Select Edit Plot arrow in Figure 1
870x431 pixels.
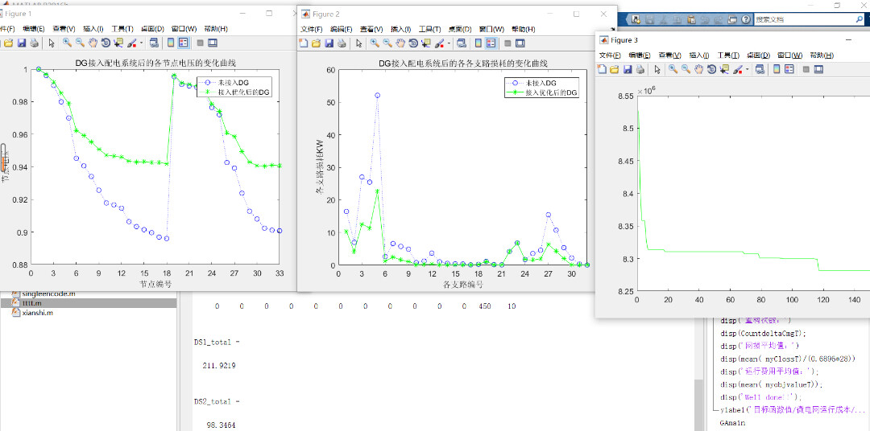coord(51,43)
